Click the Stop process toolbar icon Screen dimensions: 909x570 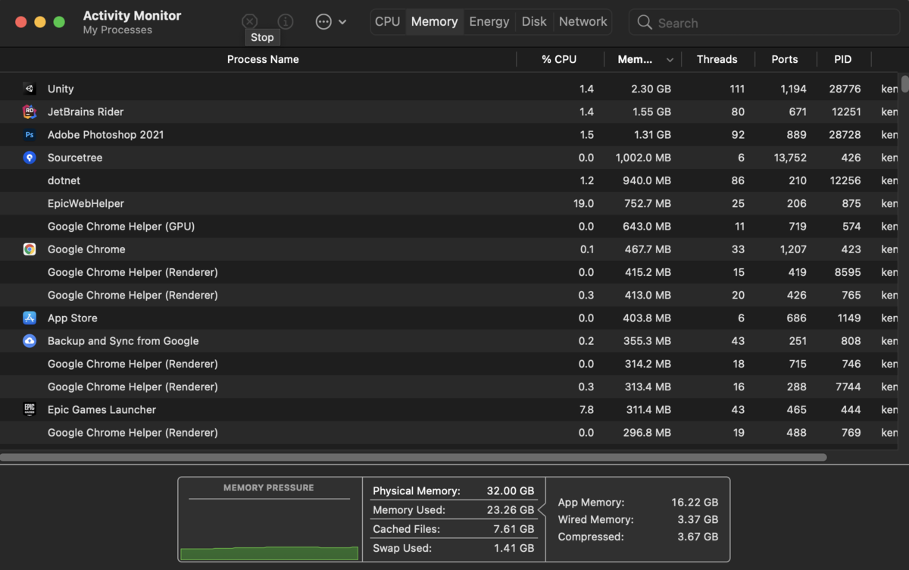pyautogui.click(x=250, y=22)
